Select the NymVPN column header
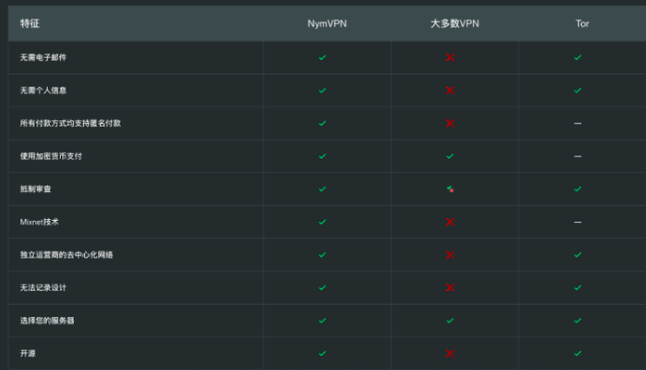646x370 pixels. 327,24
